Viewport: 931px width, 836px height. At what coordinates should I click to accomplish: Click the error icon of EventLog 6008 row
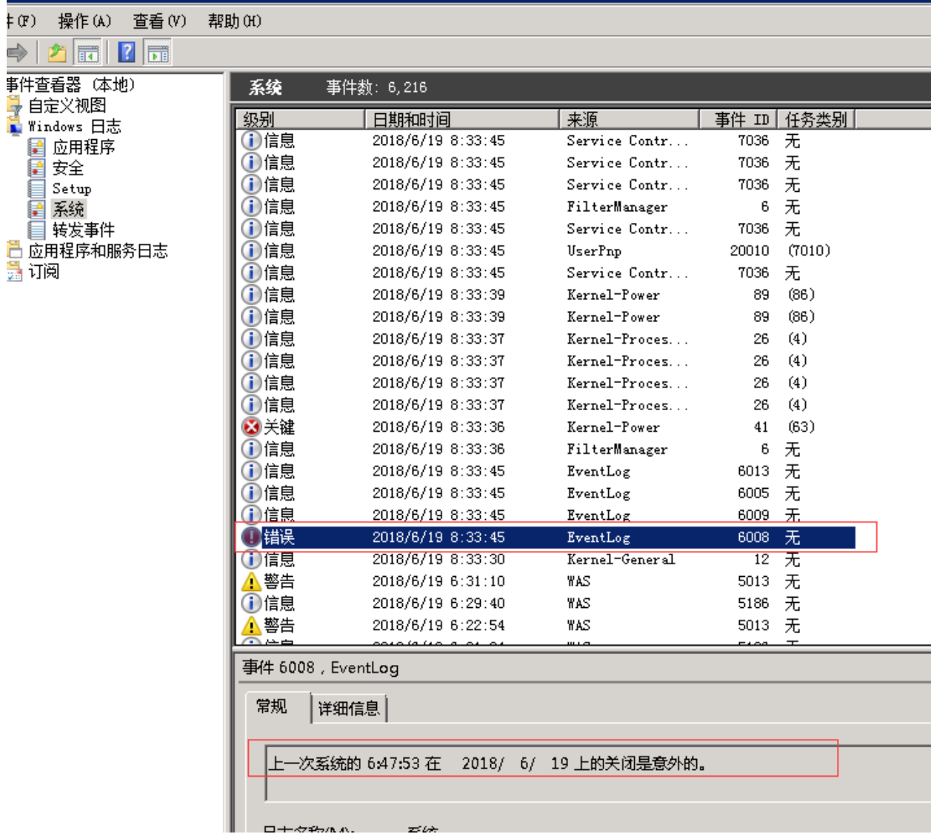point(252,538)
